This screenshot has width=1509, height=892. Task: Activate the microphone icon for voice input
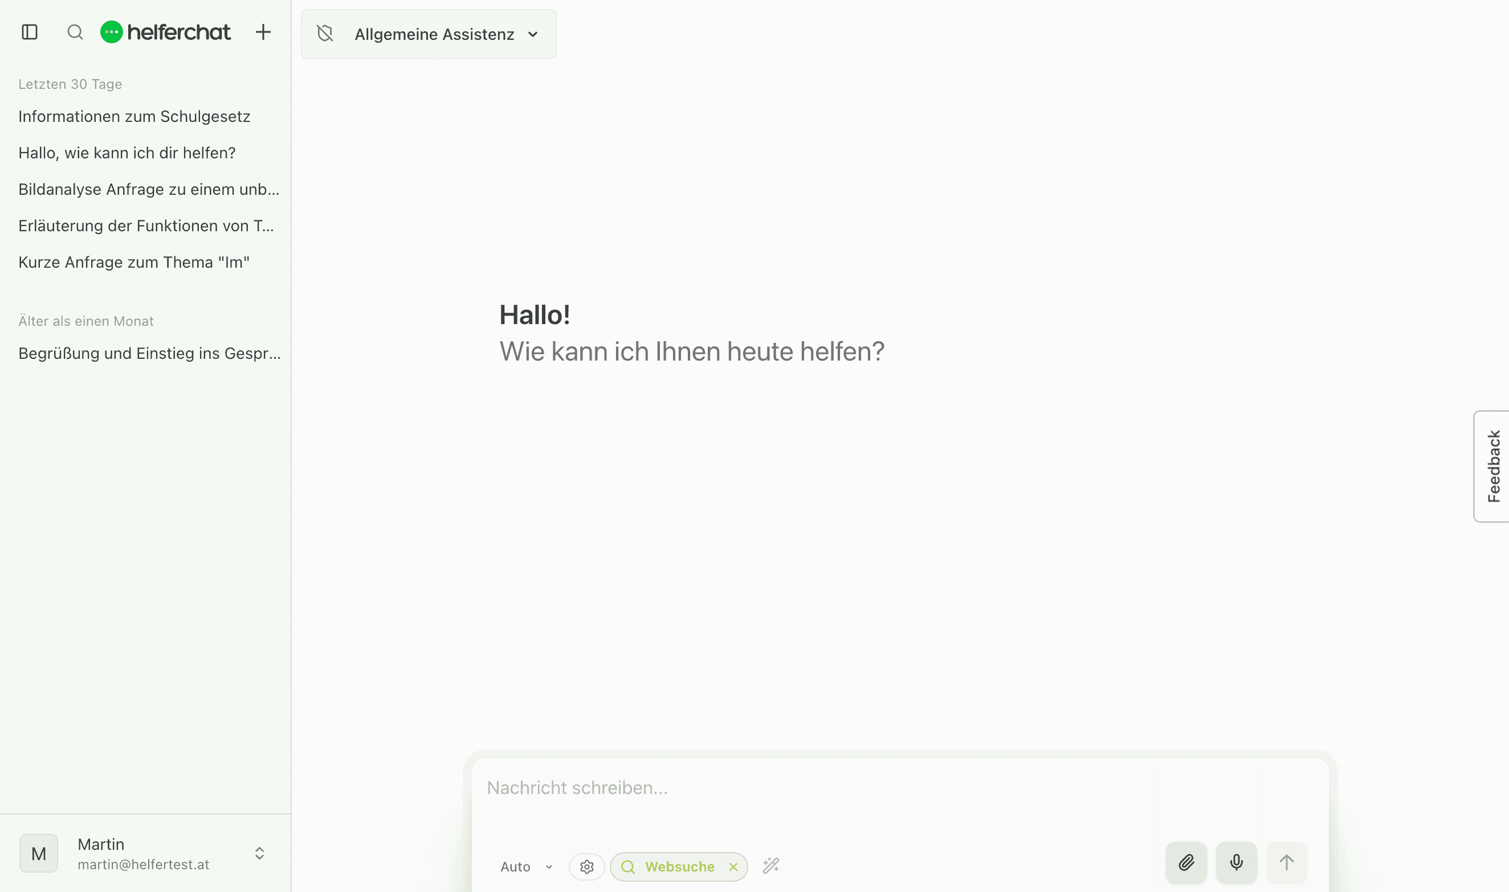pos(1235,862)
